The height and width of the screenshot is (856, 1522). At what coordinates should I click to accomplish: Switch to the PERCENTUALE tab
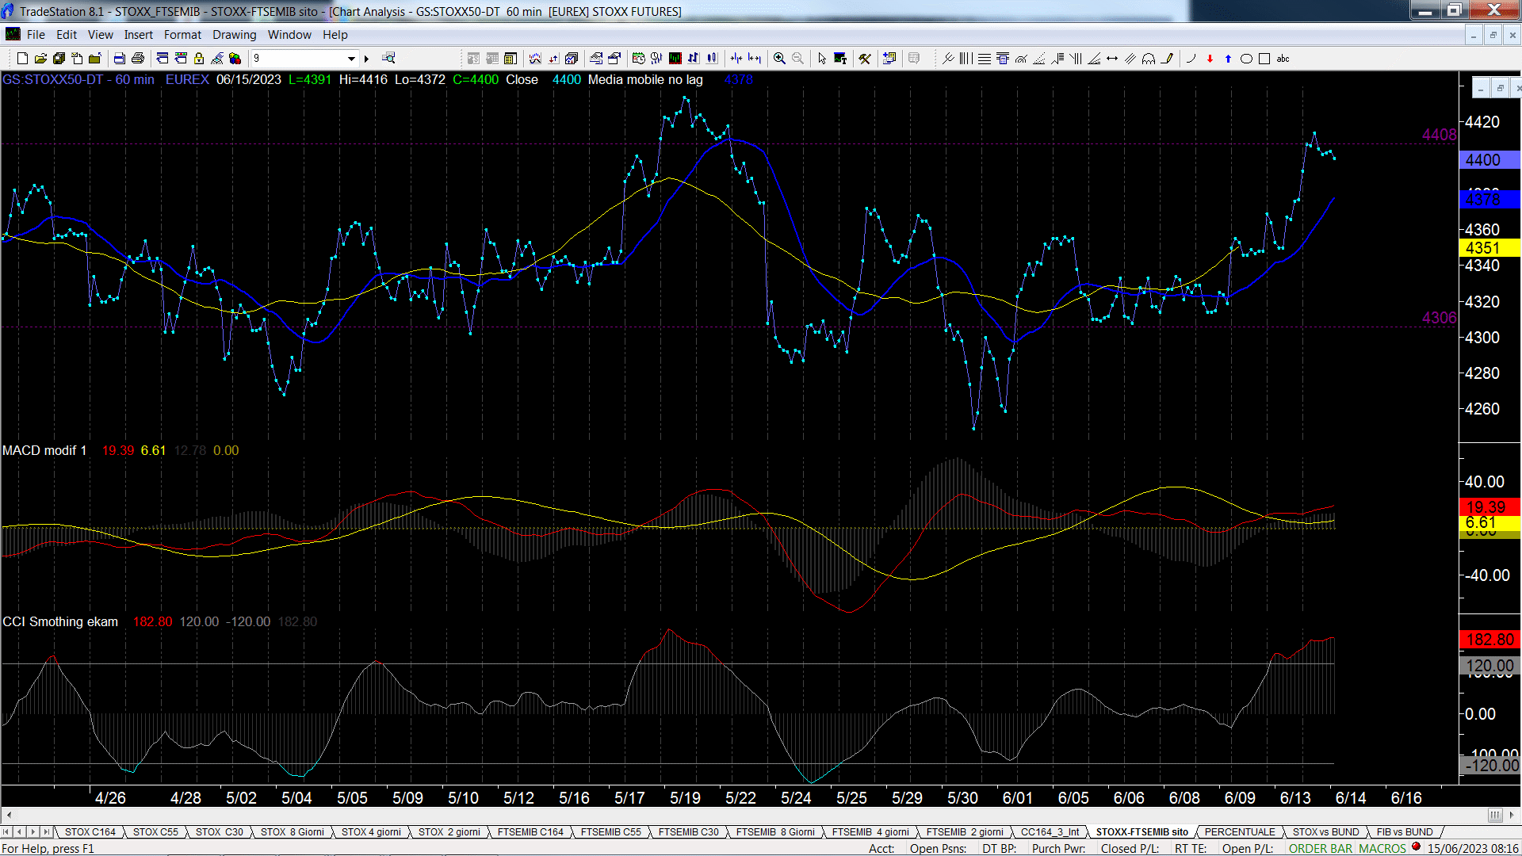[x=1240, y=832]
